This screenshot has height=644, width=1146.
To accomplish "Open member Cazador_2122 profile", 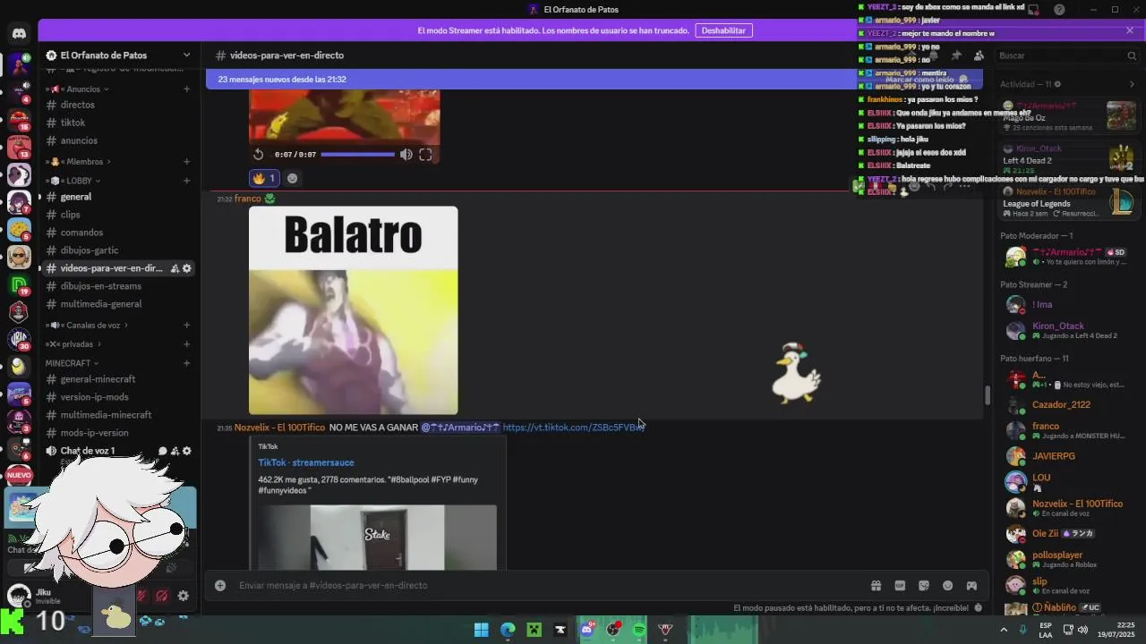I will click(1065, 404).
